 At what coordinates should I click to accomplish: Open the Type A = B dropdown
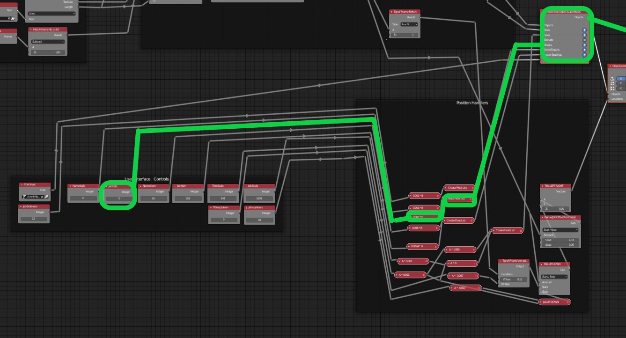409,24
